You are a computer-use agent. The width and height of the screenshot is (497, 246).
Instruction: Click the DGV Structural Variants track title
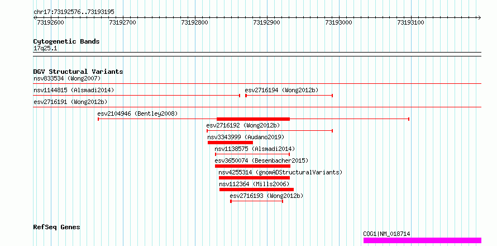(x=78, y=72)
